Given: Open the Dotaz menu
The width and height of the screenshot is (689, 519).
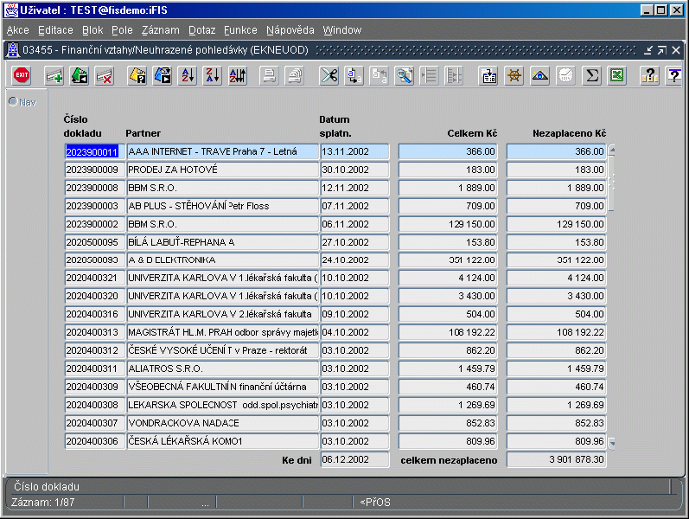Looking at the screenshot, I should pos(201,30).
